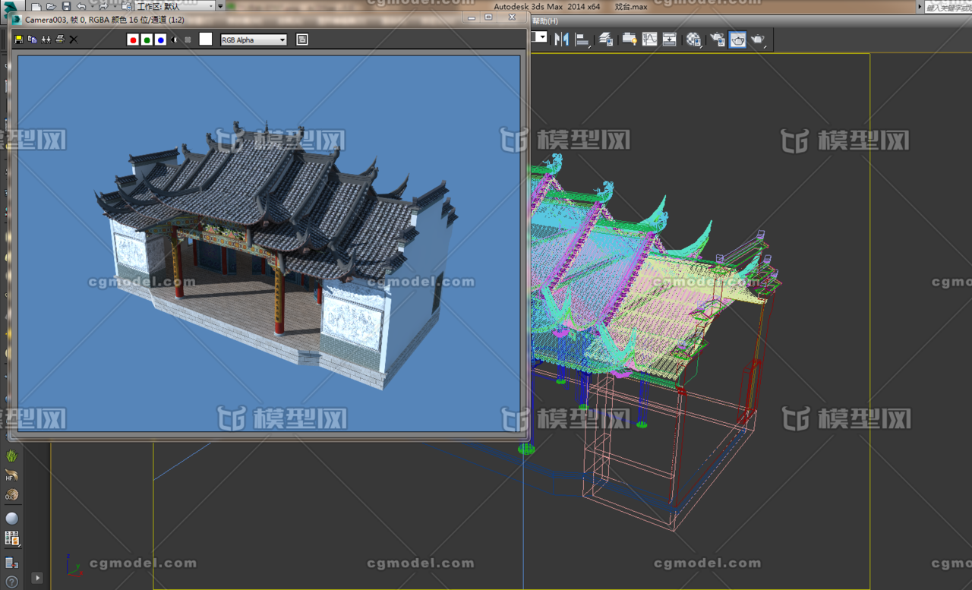This screenshot has height=590, width=972.
Task: Toggle UI overlay button in frame window
Action: tap(302, 39)
